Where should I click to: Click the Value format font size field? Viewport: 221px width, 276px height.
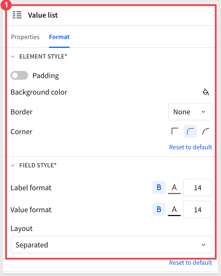[x=198, y=210]
